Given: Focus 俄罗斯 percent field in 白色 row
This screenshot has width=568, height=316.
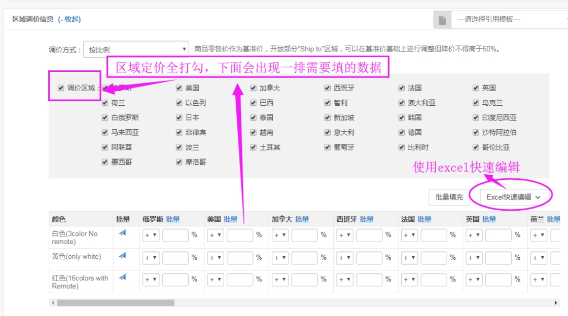Looking at the screenshot, I should (175, 235).
